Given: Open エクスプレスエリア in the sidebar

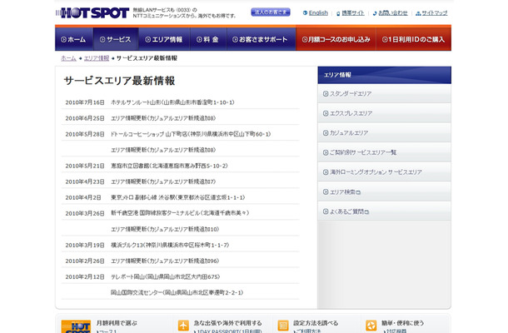Looking at the screenshot, I should [384, 113].
